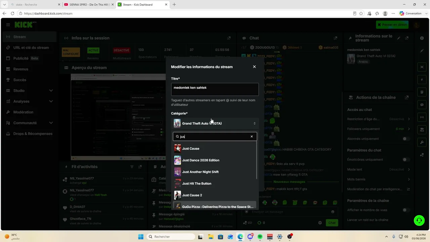Open File Explorer from the taskbar

pos(210,237)
